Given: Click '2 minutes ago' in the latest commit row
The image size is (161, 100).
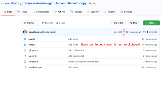Looking at the screenshot, I should [134, 32].
